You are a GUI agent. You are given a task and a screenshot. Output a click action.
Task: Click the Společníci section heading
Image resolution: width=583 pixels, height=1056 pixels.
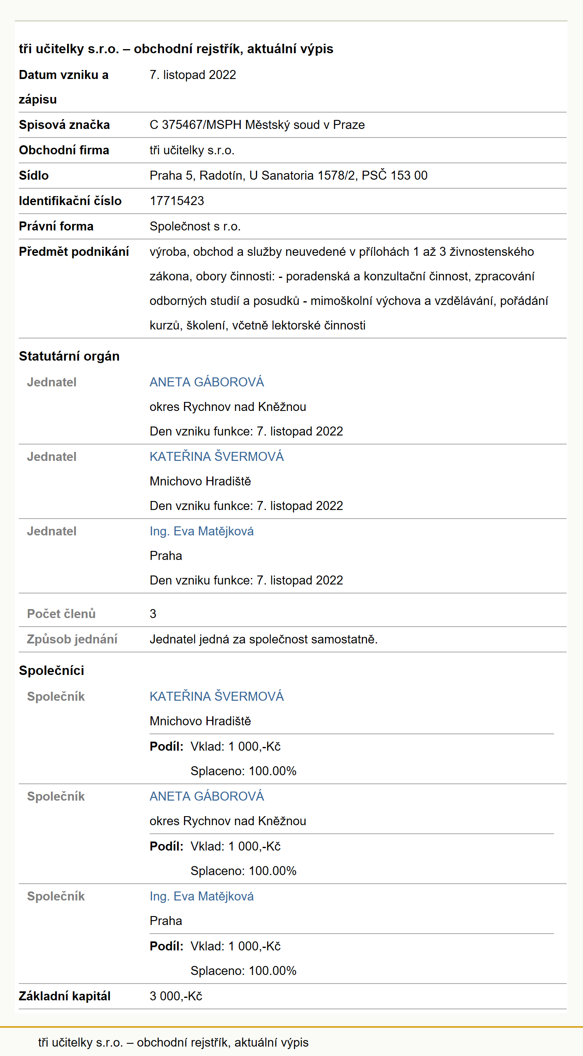coord(52,671)
